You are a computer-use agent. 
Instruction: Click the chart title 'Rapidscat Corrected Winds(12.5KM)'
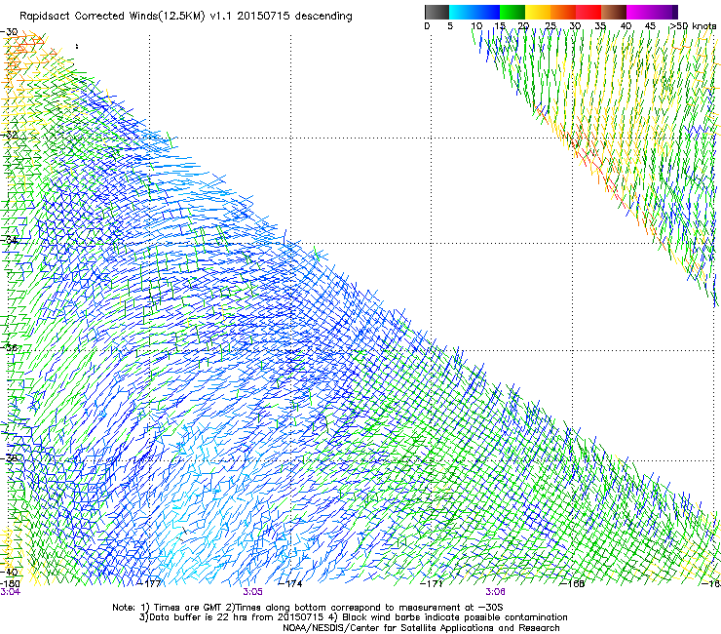tap(112, 17)
